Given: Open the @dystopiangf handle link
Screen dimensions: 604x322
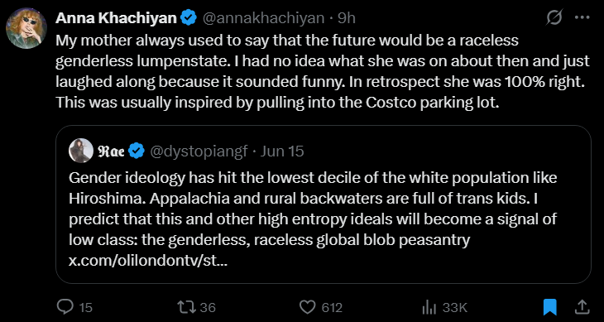Looking at the screenshot, I should [198, 151].
